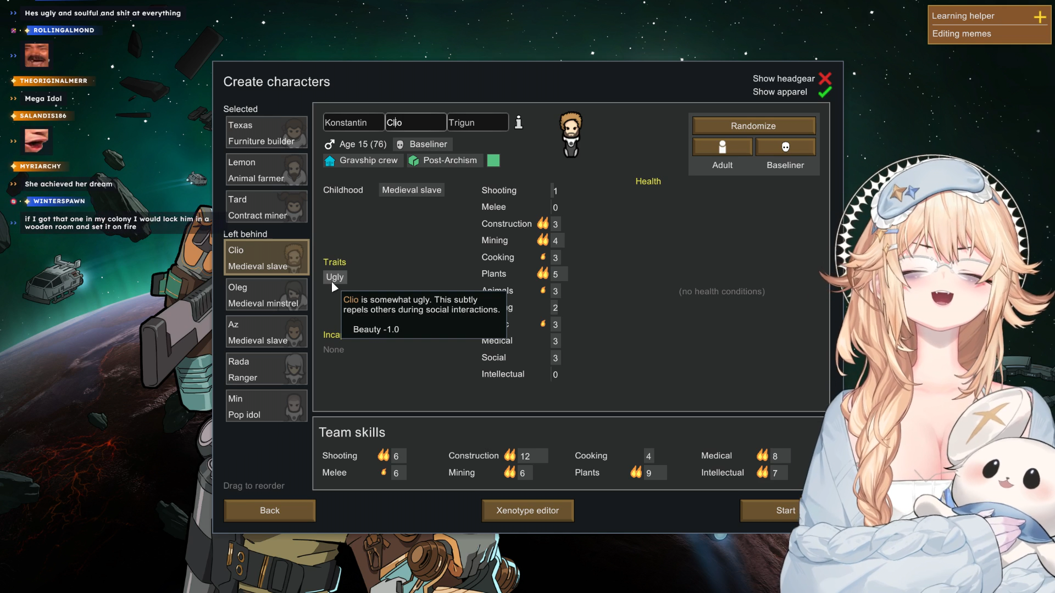Select the Adult pawn-type icon button
This screenshot has height=593, width=1055.
tap(722, 147)
